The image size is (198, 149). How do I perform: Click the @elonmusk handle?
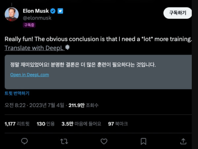click(37, 18)
